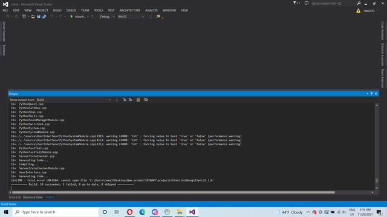Toggle Word Wrap in Output panel
This screenshot has width=387, height=217.
pos(146,100)
